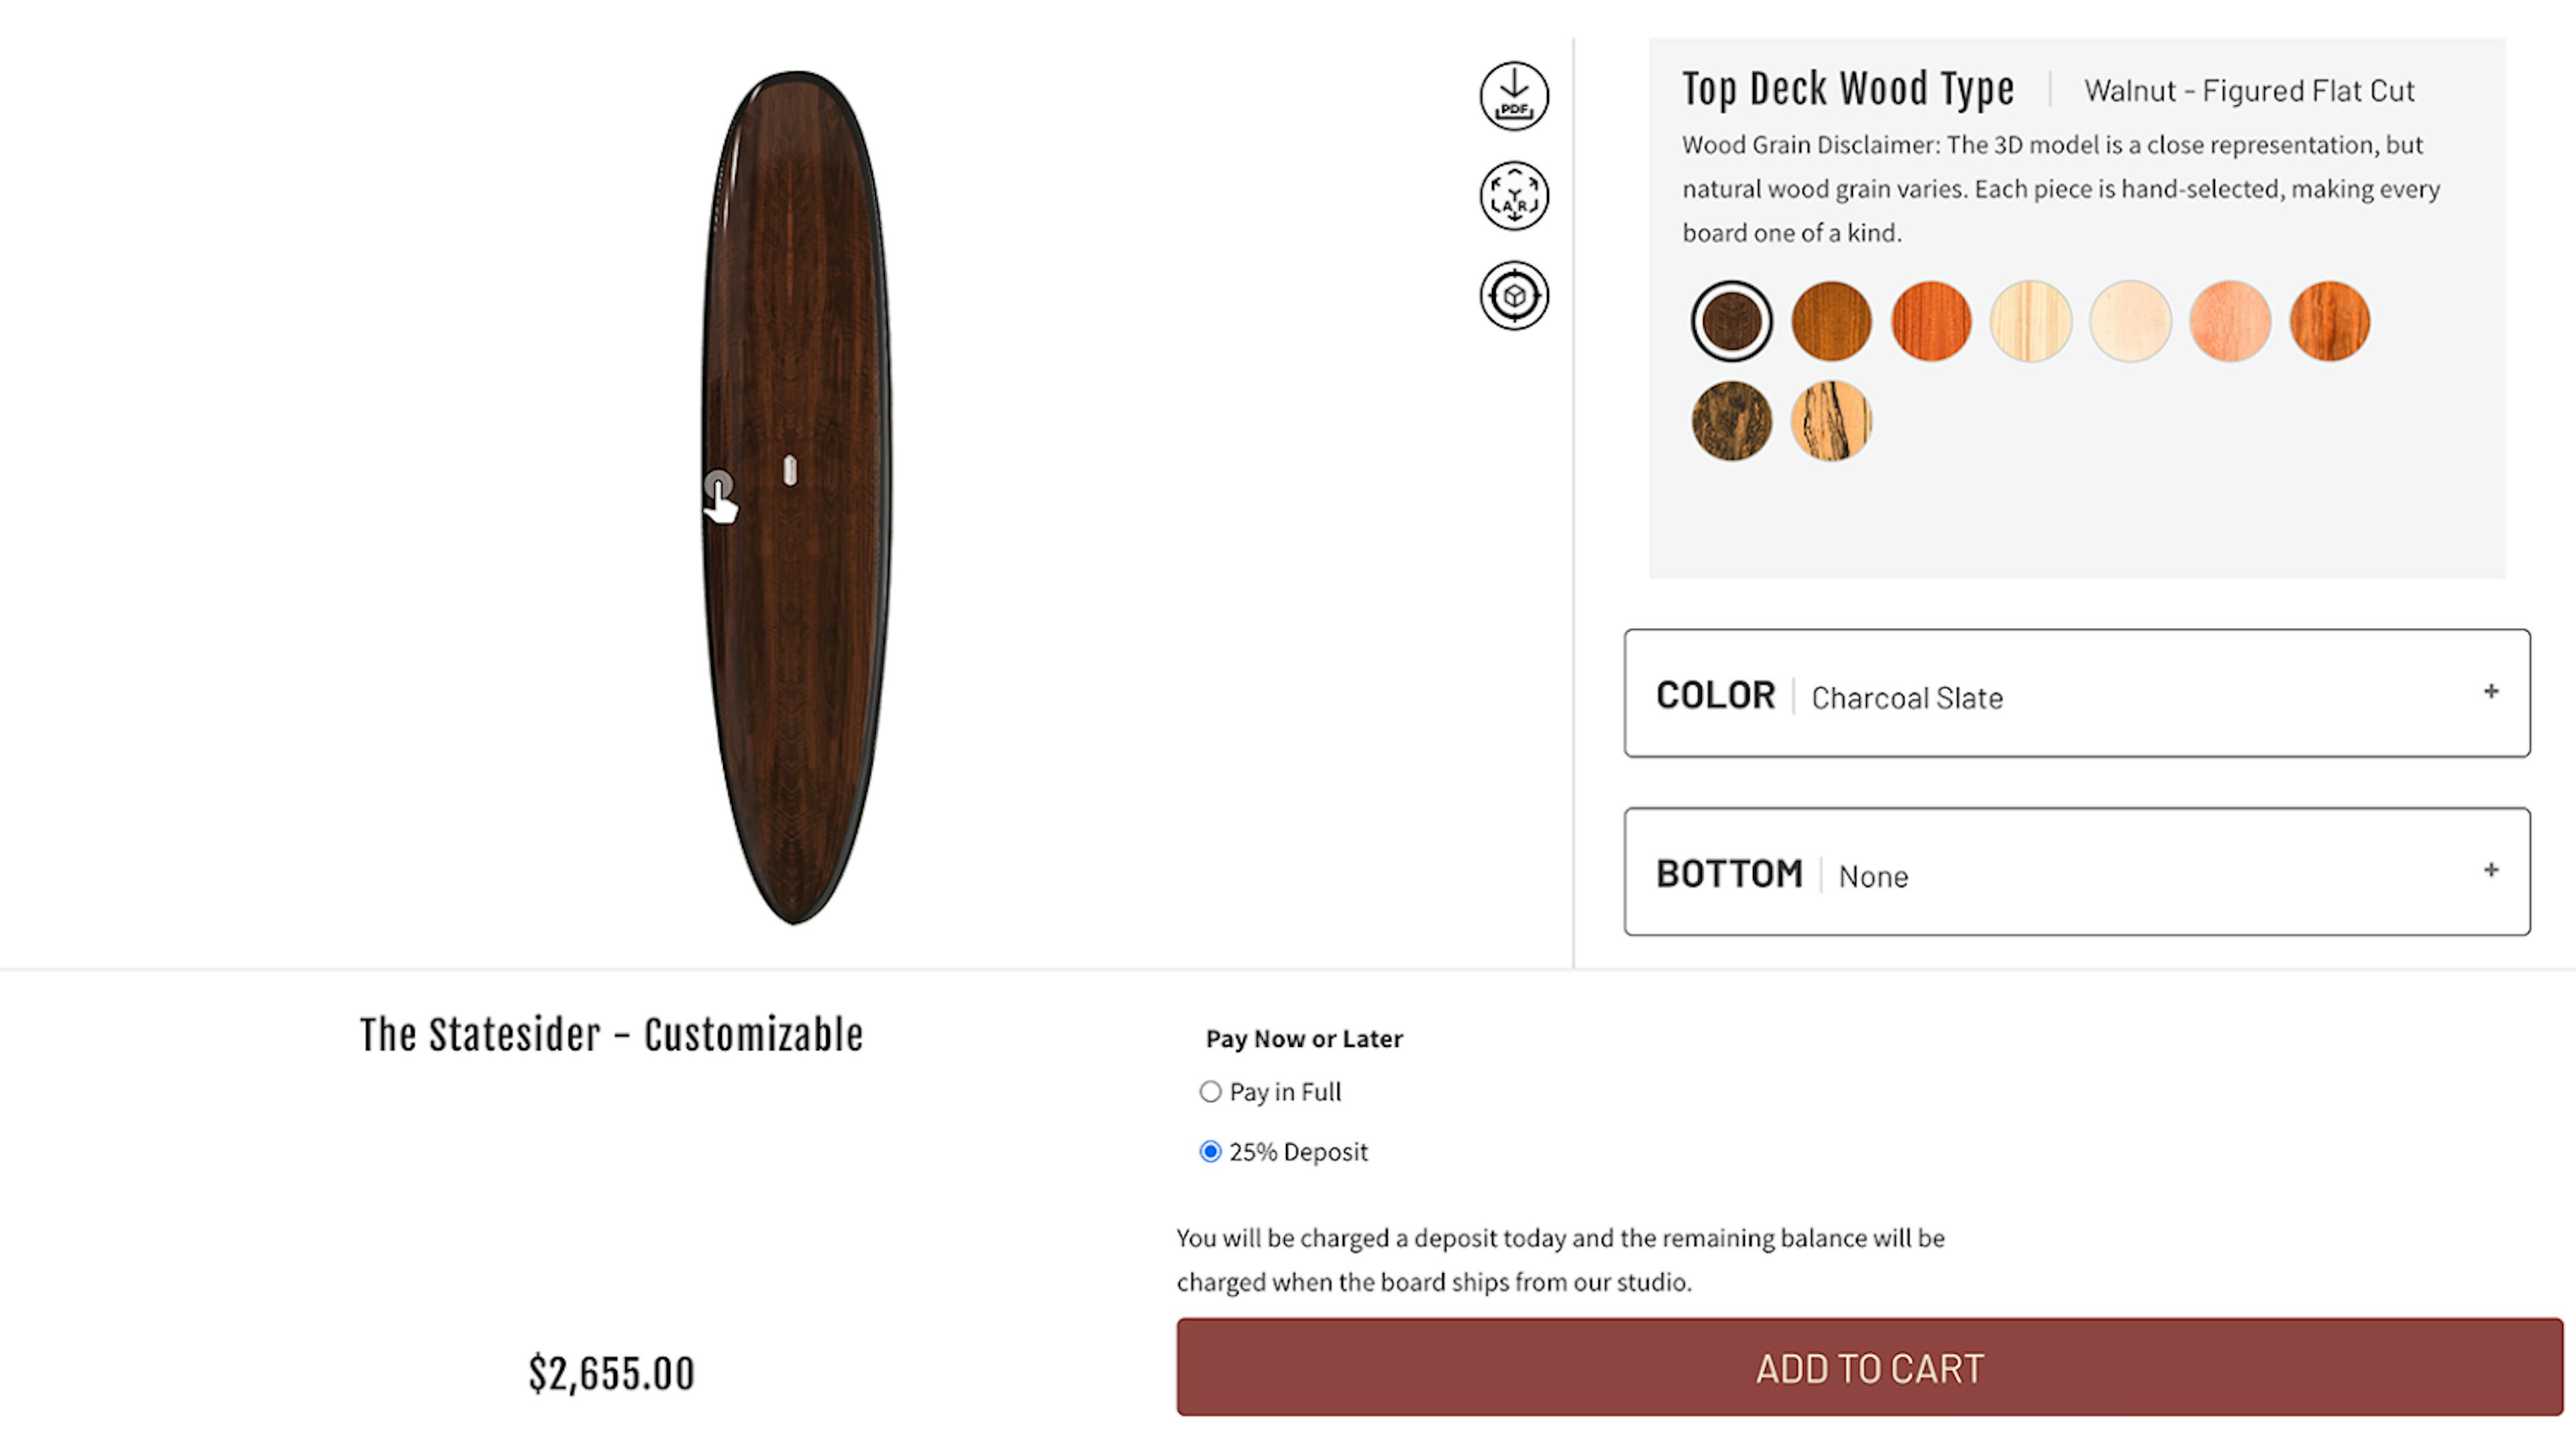Click the fin box on the surfboard

790,470
